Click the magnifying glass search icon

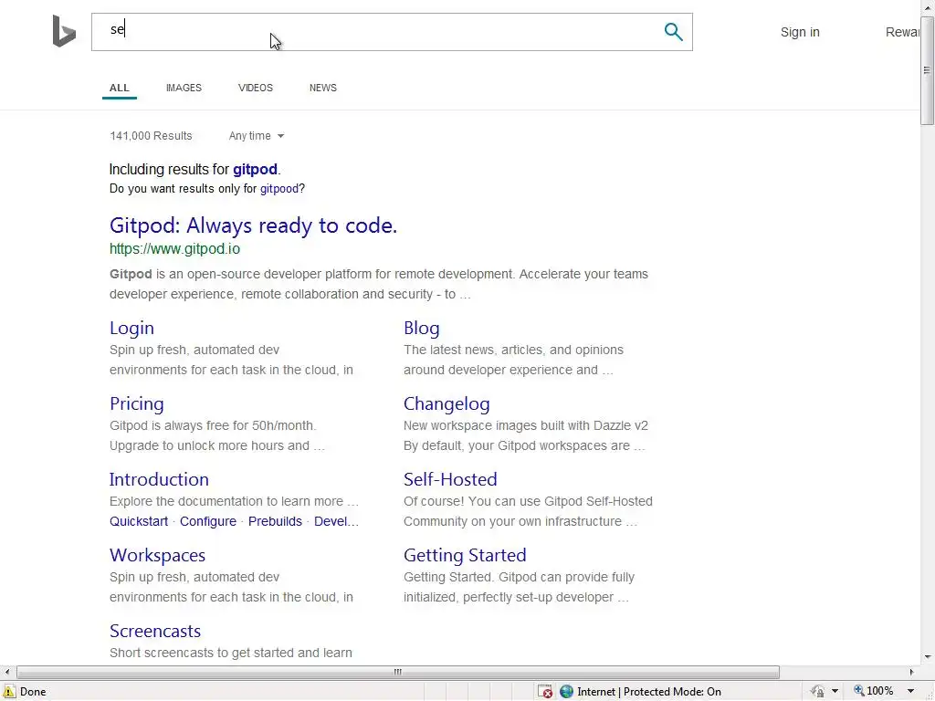point(673,32)
